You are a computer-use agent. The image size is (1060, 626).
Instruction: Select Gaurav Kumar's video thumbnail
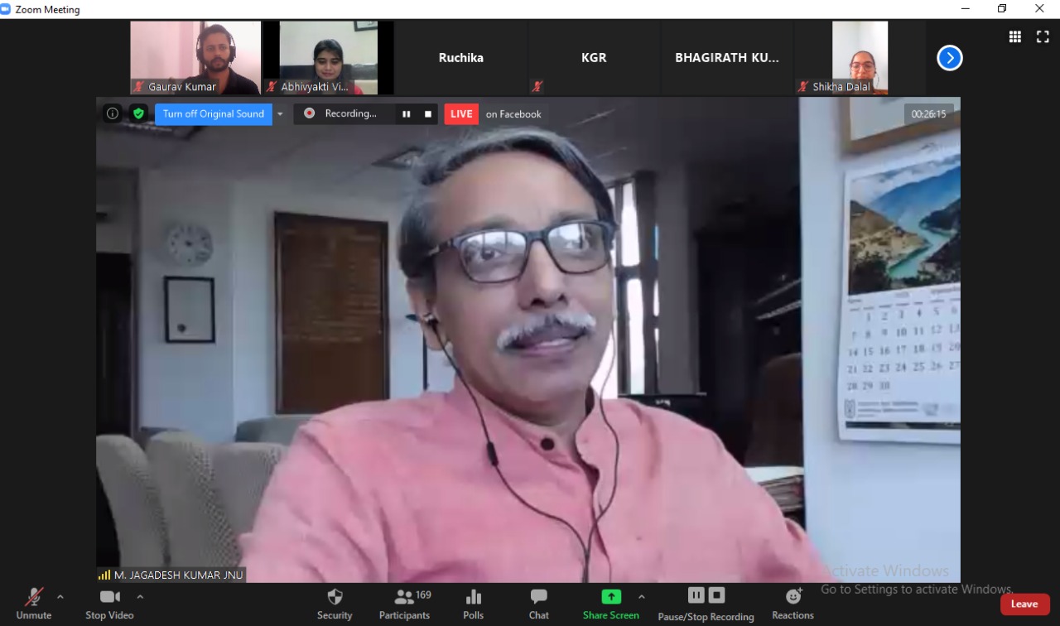click(195, 58)
